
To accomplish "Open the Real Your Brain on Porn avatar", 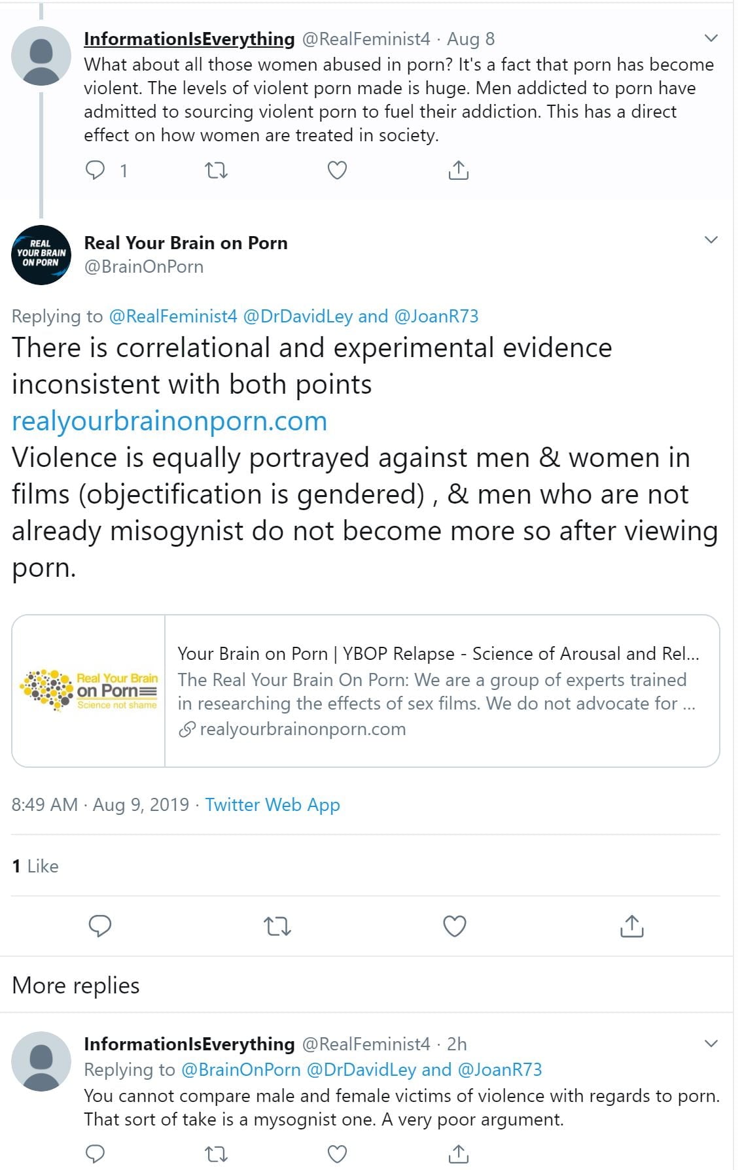I will coord(41,254).
